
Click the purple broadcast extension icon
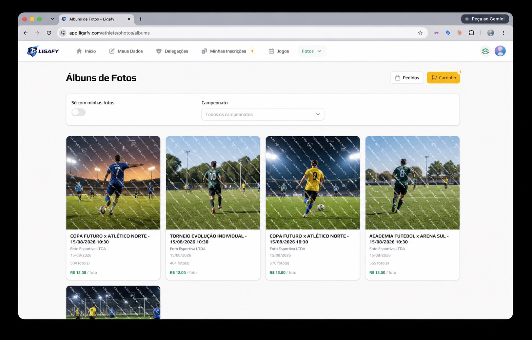point(436,33)
